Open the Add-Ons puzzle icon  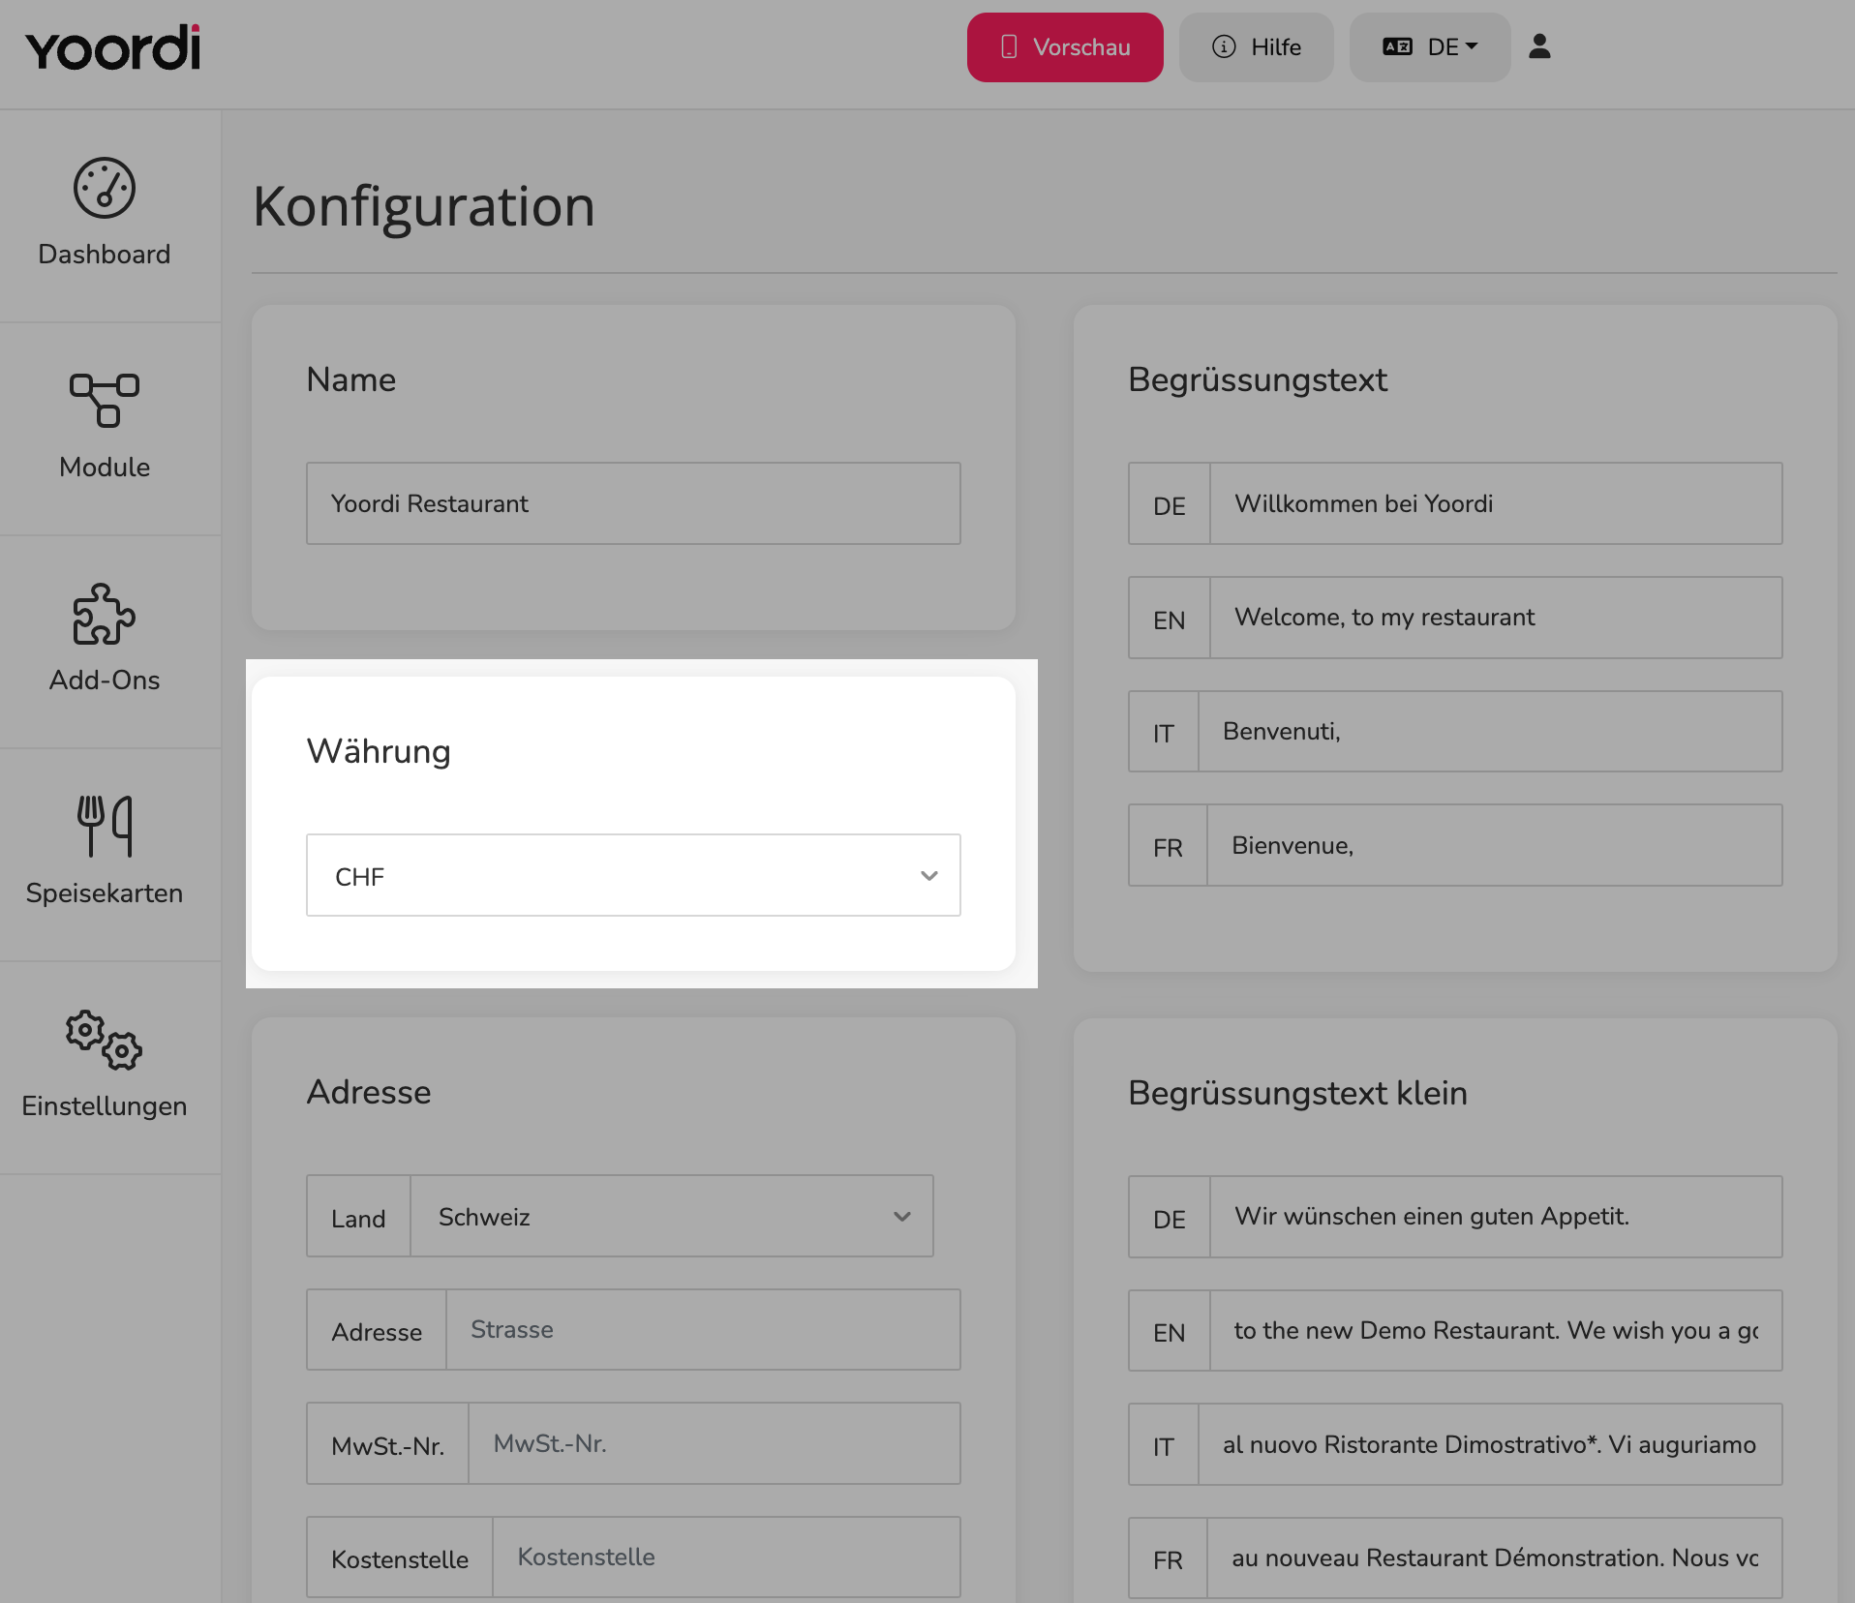[x=105, y=614]
